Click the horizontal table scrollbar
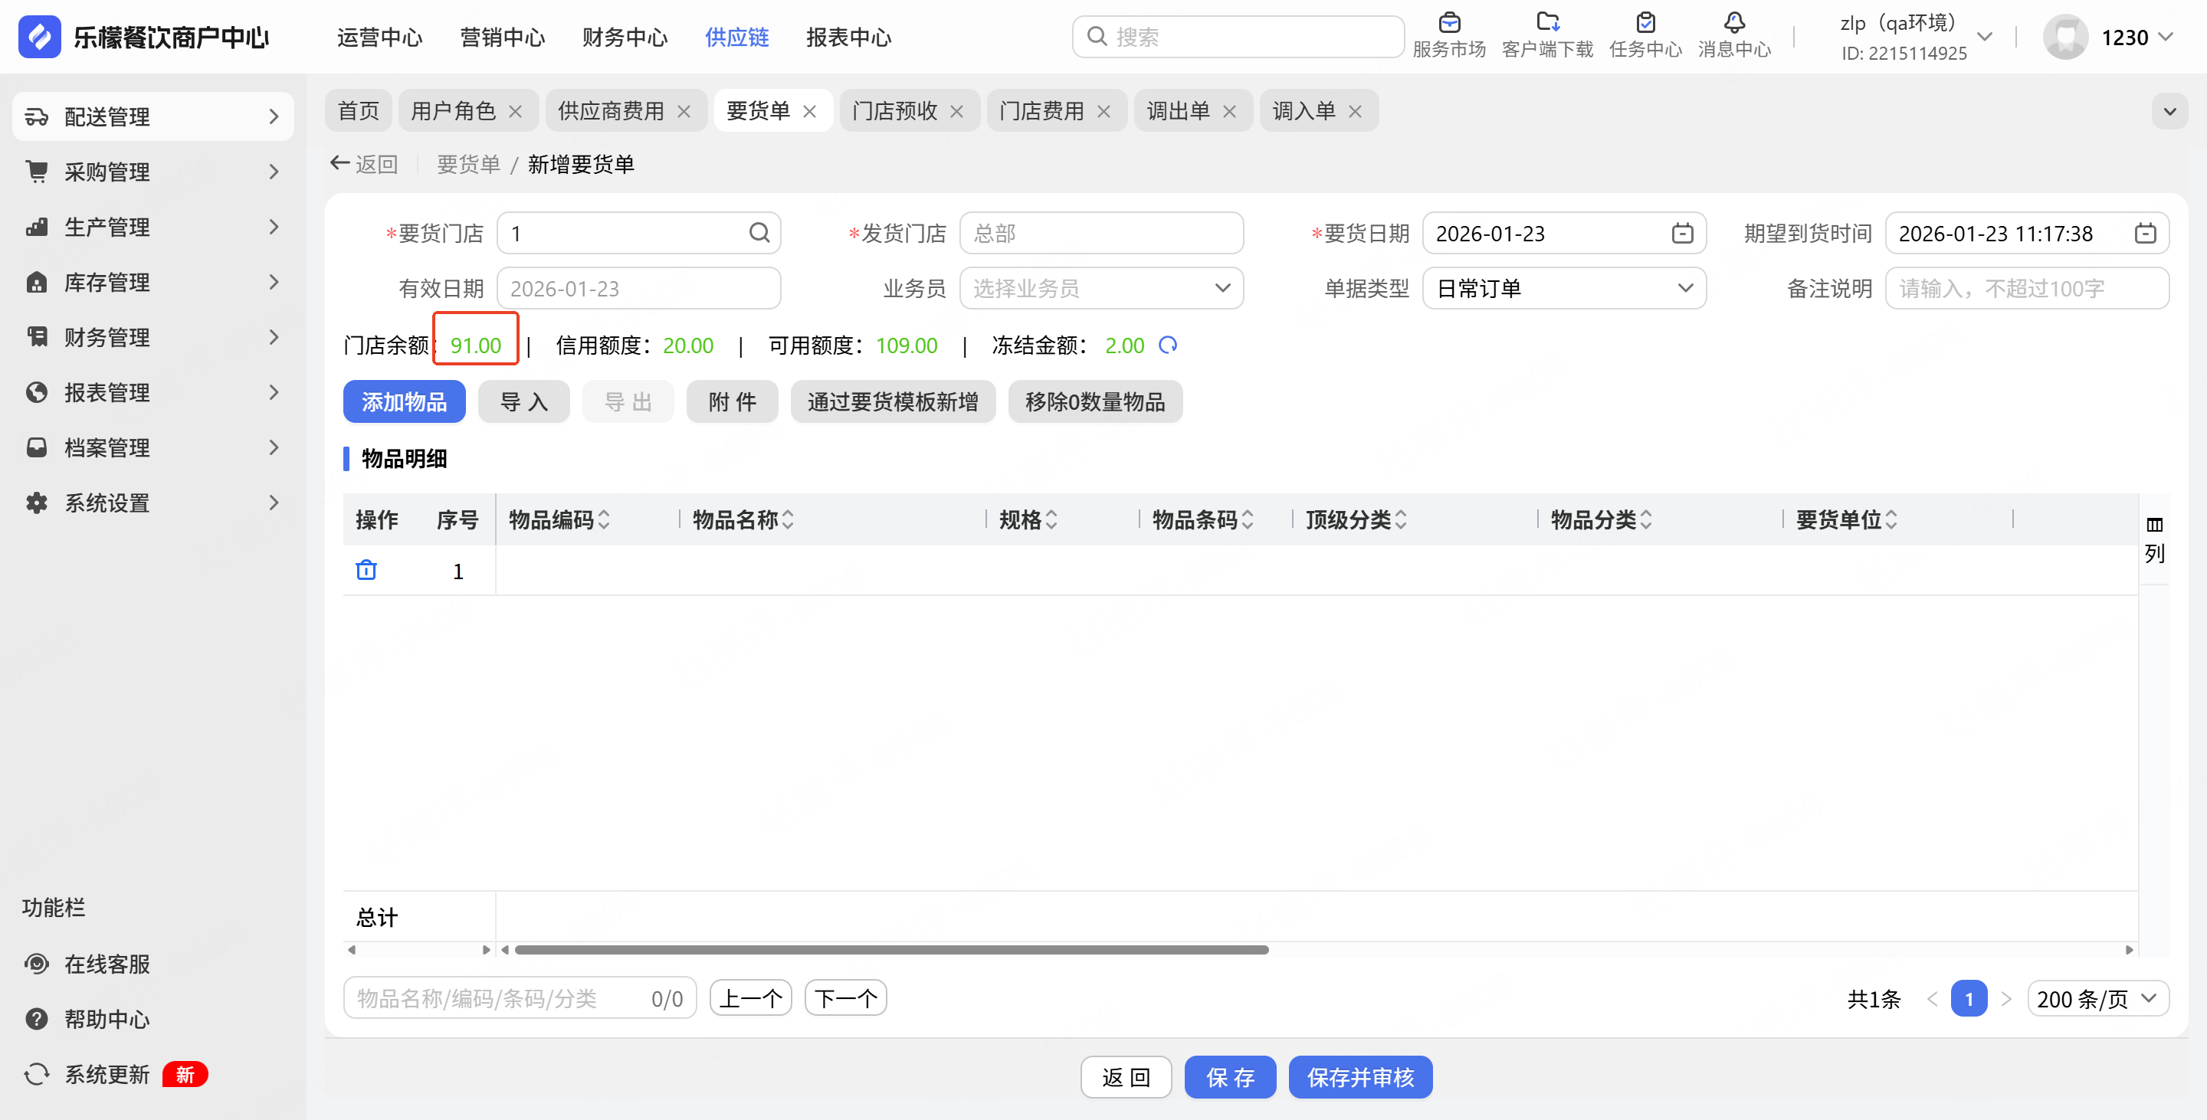Viewport: 2207px width, 1120px height. [891, 950]
